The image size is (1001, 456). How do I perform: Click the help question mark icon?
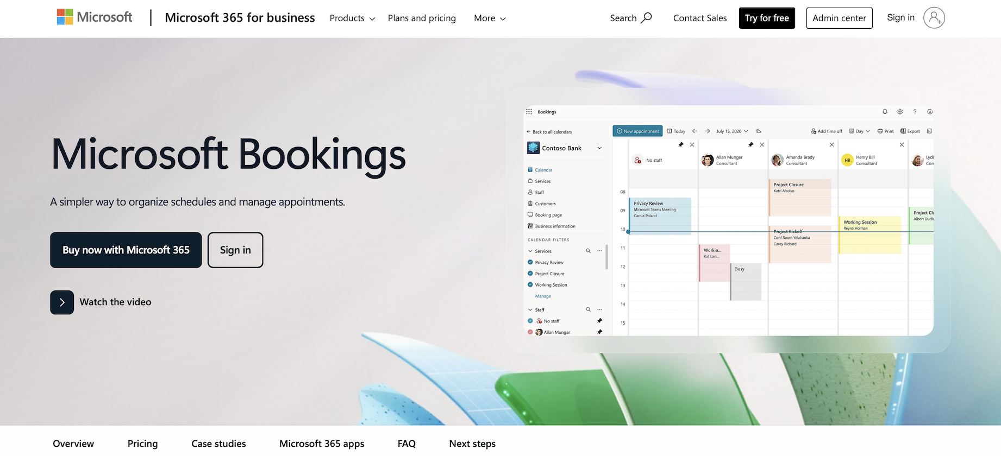tap(915, 112)
